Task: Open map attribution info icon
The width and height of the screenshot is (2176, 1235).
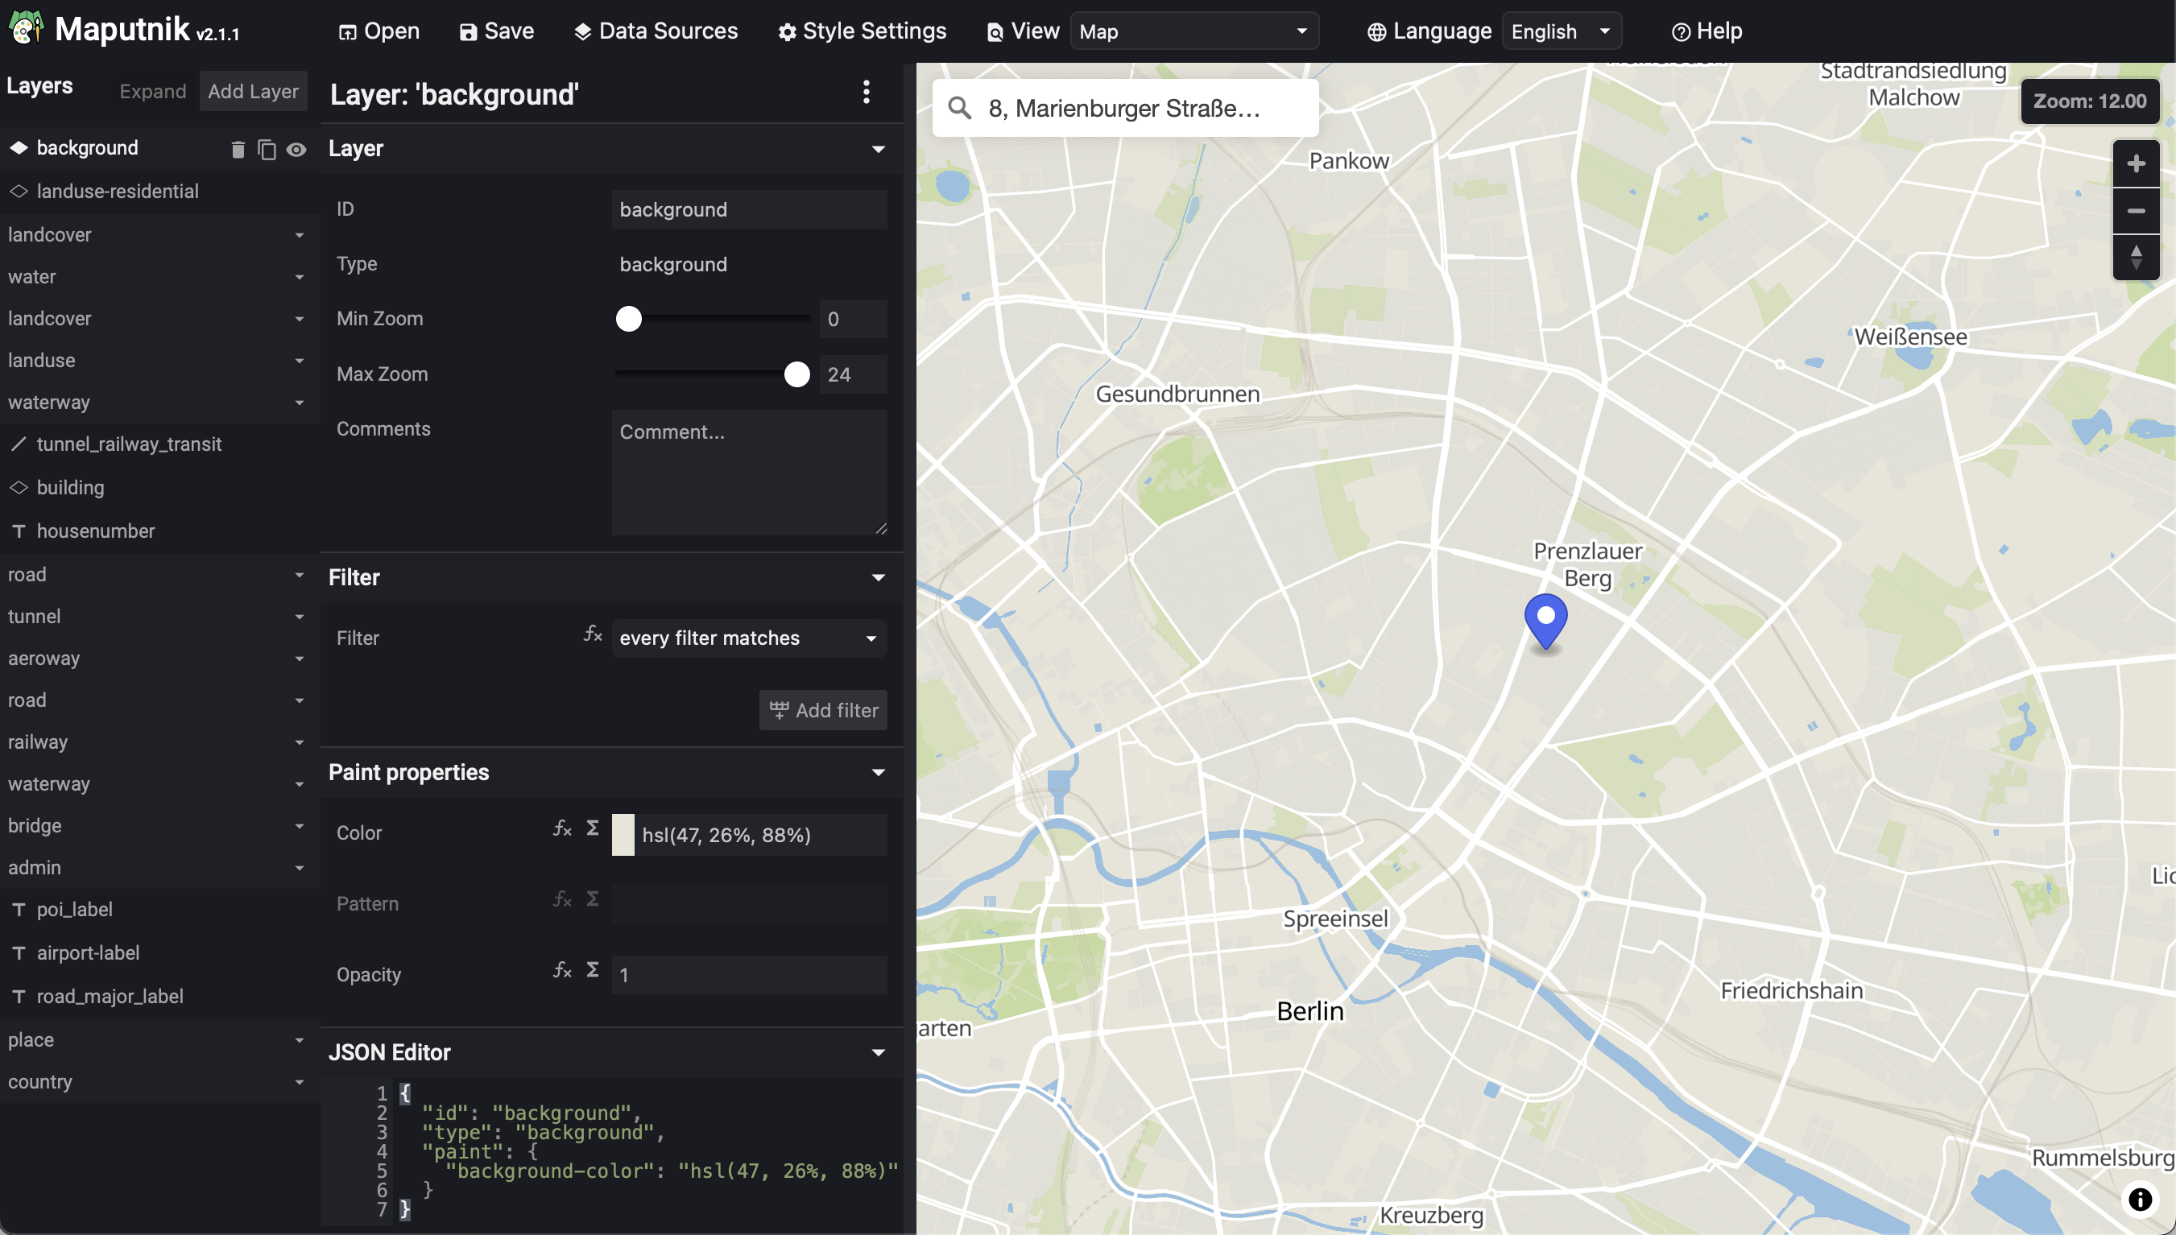Action: (2140, 1199)
